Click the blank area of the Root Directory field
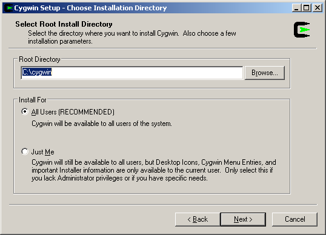Image resolution: width=326 pixels, height=235 pixels. coord(147,73)
